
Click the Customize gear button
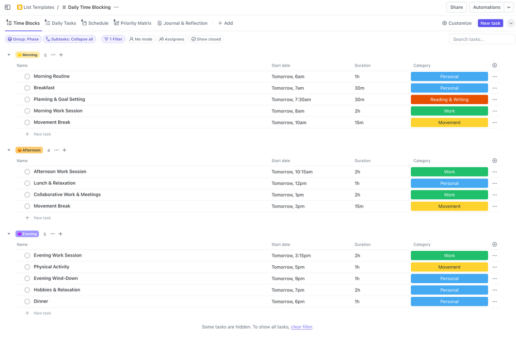[x=457, y=23]
